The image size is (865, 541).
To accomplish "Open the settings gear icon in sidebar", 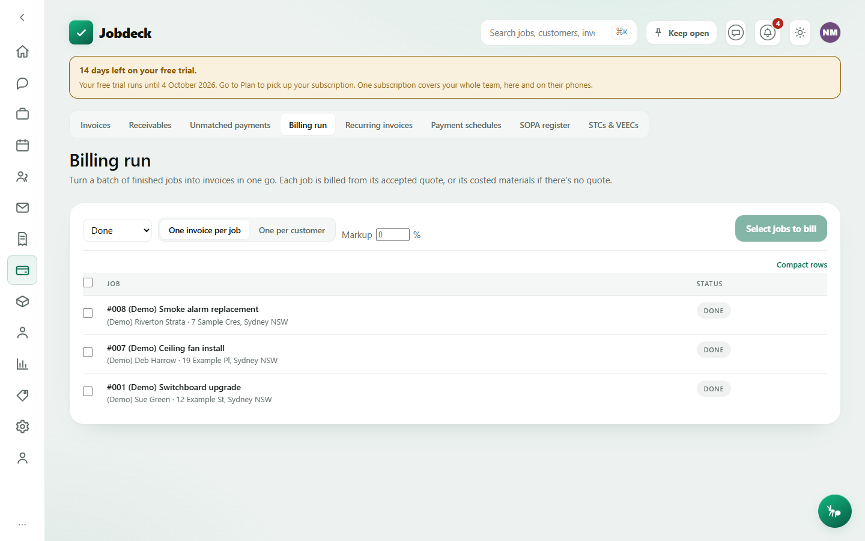I will point(22,427).
